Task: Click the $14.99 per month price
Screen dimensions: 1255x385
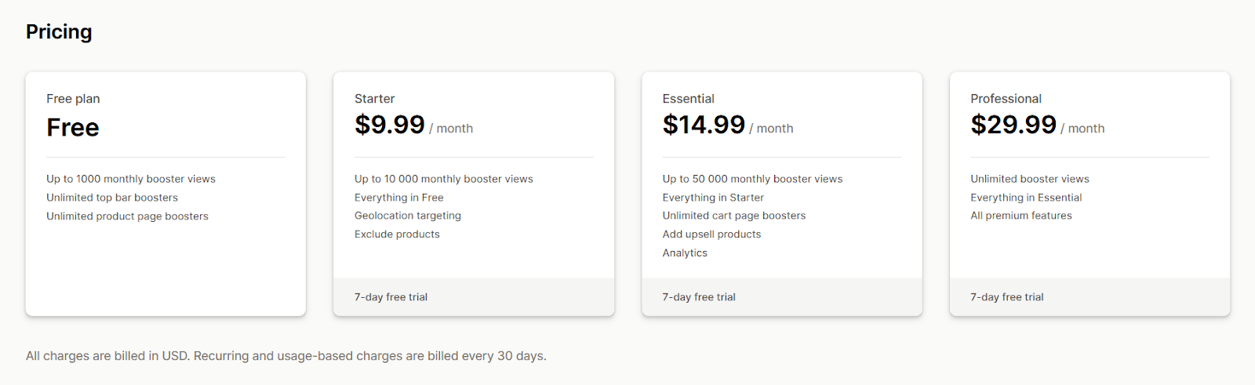Action: tap(728, 125)
